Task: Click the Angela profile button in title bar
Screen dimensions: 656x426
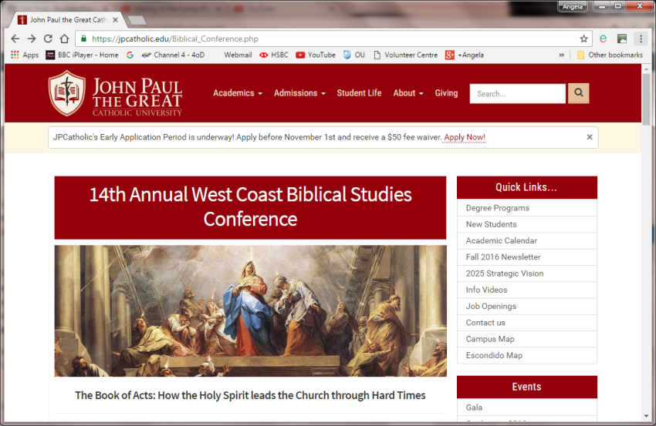Action: coord(573,6)
